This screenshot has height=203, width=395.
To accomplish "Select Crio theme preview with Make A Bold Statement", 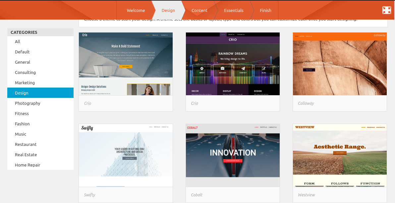I will pos(126,64).
